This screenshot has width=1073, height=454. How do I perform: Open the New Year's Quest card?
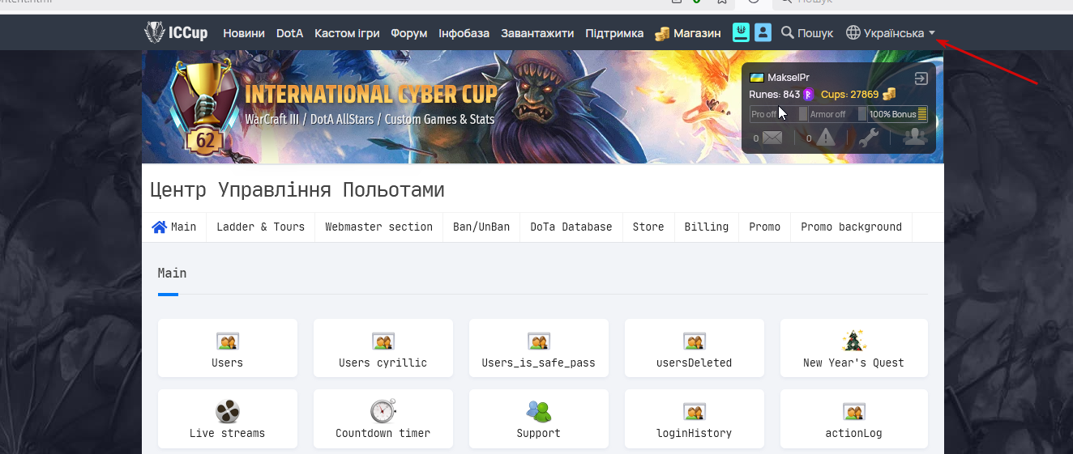854,348
